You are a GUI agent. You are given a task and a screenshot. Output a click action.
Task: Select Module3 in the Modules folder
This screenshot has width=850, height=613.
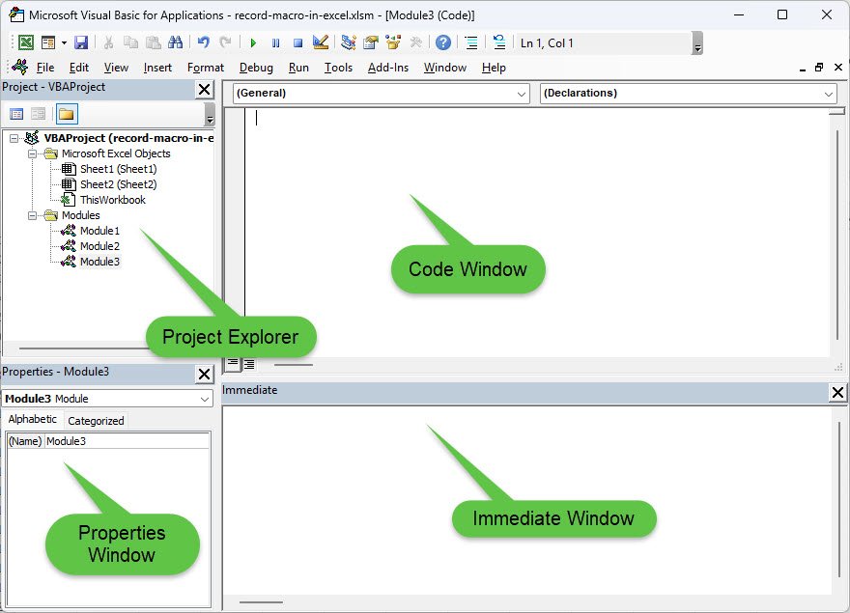(99, 262)
